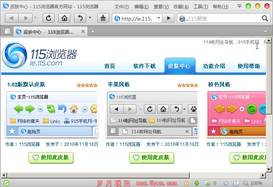
Task: Go back with the toolbar back arrow
Action: coord(12,18)
